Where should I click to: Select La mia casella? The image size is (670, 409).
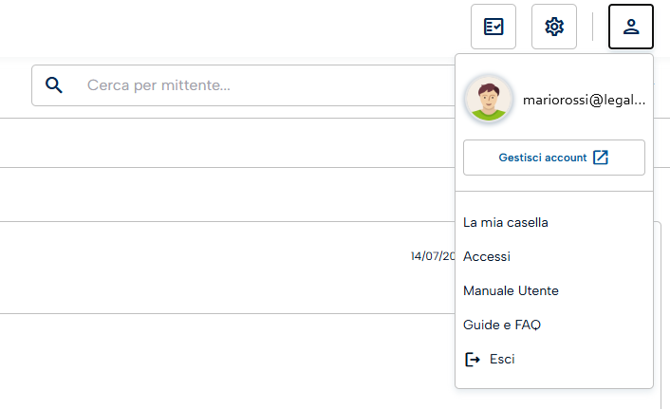coord(506,223)
